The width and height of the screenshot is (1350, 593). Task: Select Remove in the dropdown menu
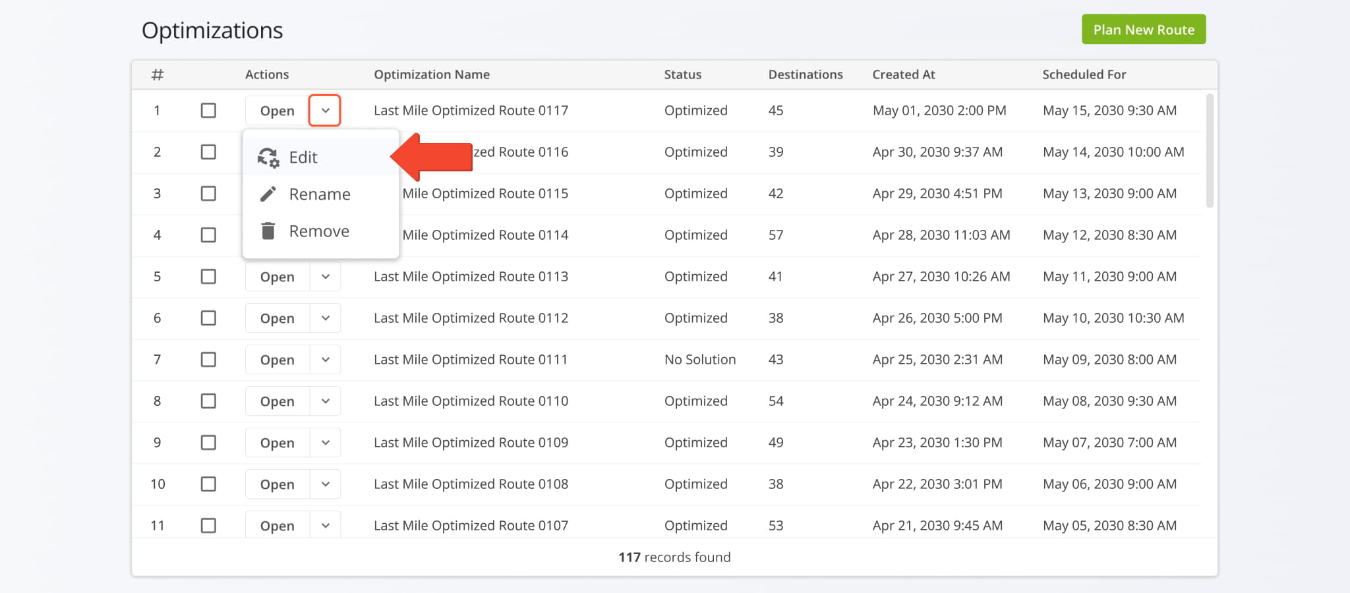[x=319, y=231]
